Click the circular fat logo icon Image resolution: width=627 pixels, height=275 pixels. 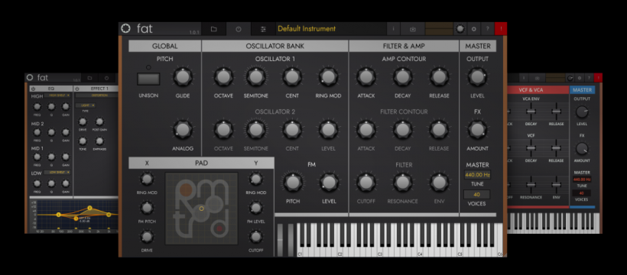(x=126, y=28)
